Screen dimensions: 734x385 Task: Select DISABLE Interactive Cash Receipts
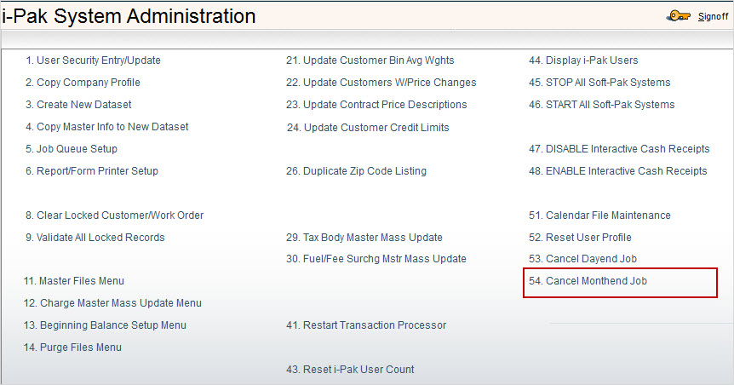619,149
